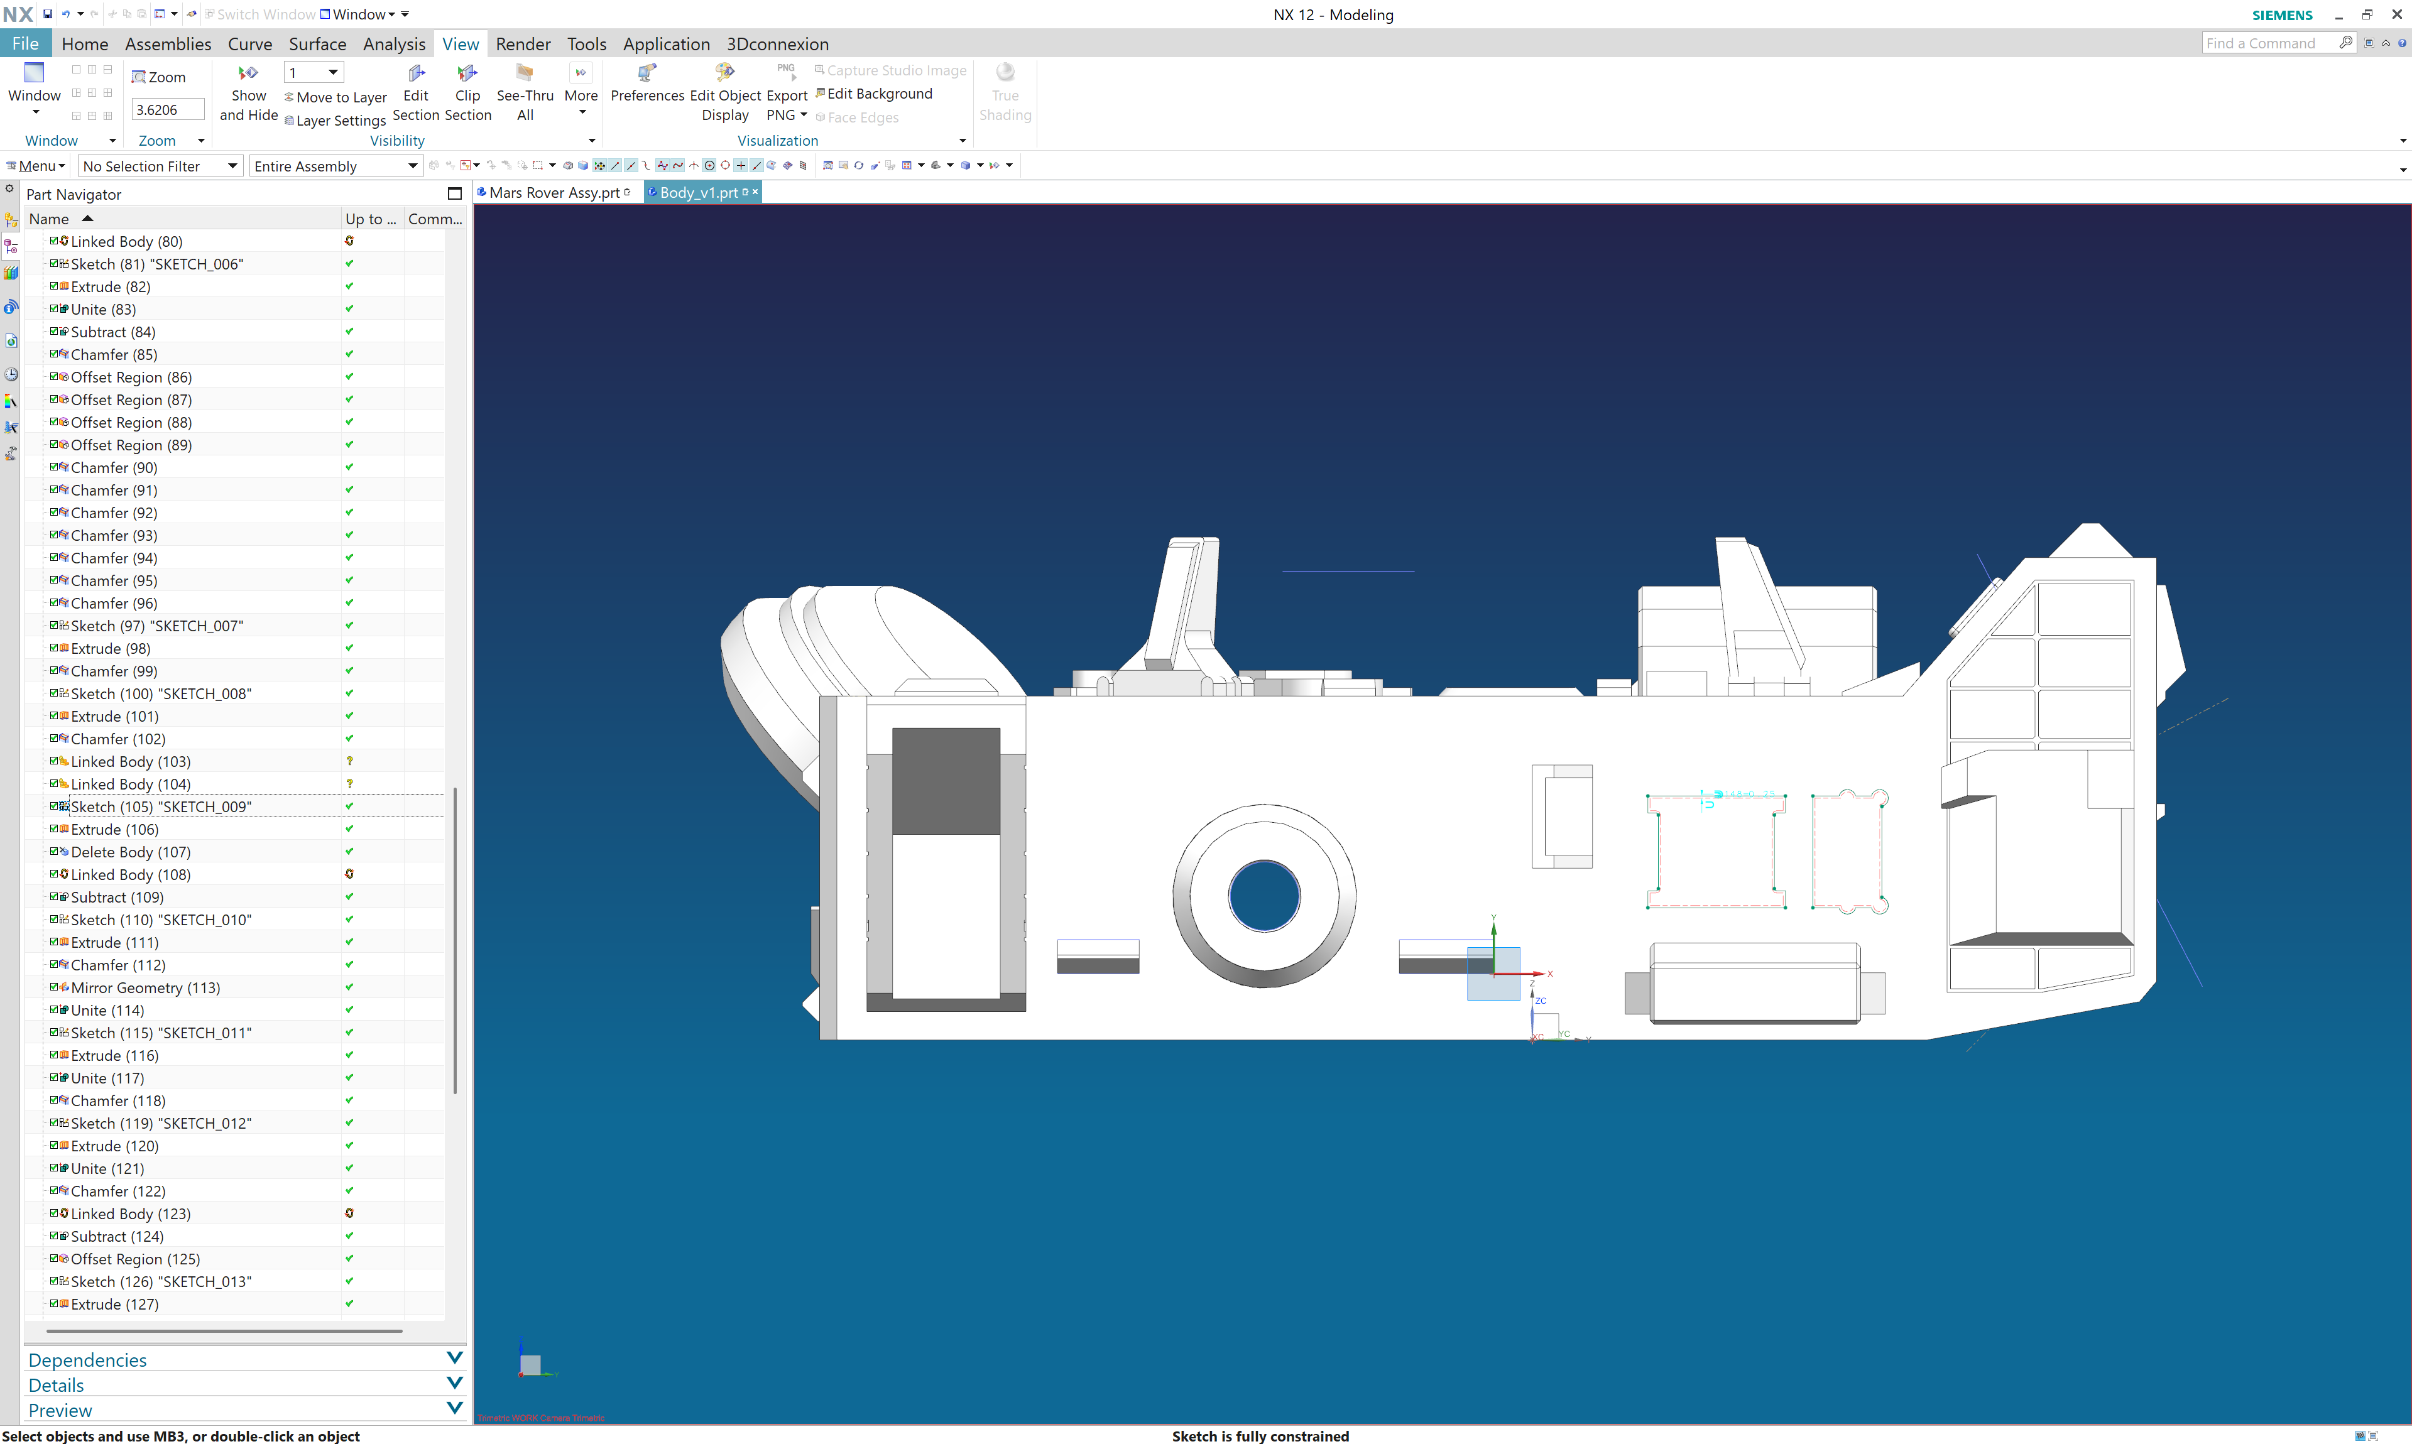The height and width of the screenshot is (1444, 2412).
Task: Click Move to Layer button
Action: pyautogui.click(x=341, y=97)
